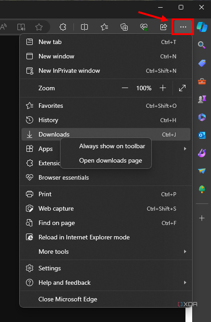The width and height of the screenshot is (211, 322).
Task: Open sidebar Tools briefcase icon
Action: coord(202,81)
